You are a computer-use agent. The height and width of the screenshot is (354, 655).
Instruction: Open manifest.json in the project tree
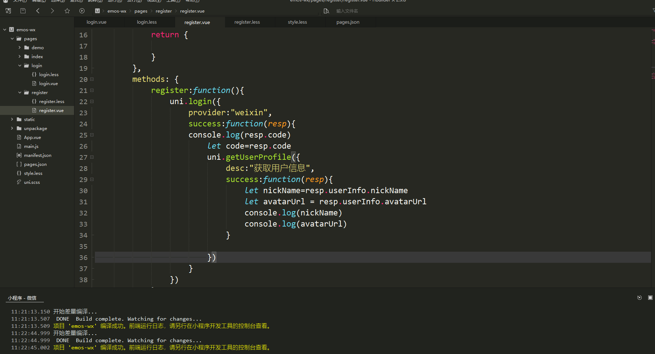coord(37,155)
